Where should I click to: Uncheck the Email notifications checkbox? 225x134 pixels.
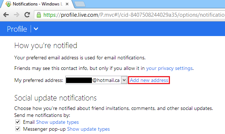[x=18, y=122]
